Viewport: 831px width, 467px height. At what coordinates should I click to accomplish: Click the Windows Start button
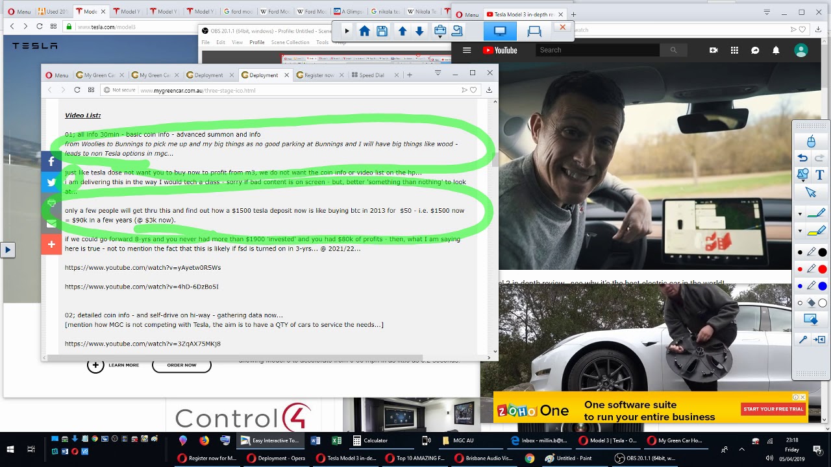click(x=10, y=449)
